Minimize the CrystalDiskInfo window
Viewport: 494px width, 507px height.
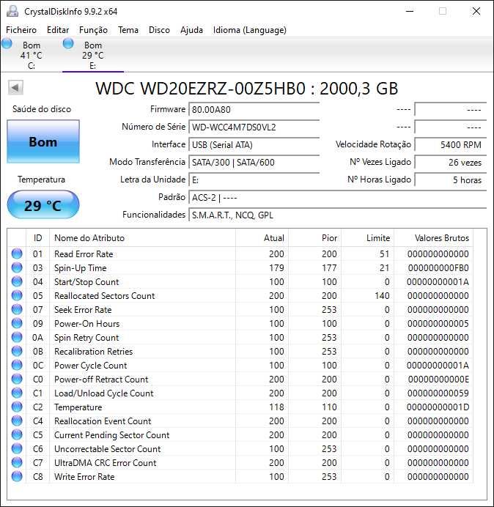pyautogui.click(x=410, y=11)
